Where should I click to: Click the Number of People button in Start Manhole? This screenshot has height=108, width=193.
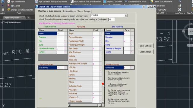click(48, 49)
